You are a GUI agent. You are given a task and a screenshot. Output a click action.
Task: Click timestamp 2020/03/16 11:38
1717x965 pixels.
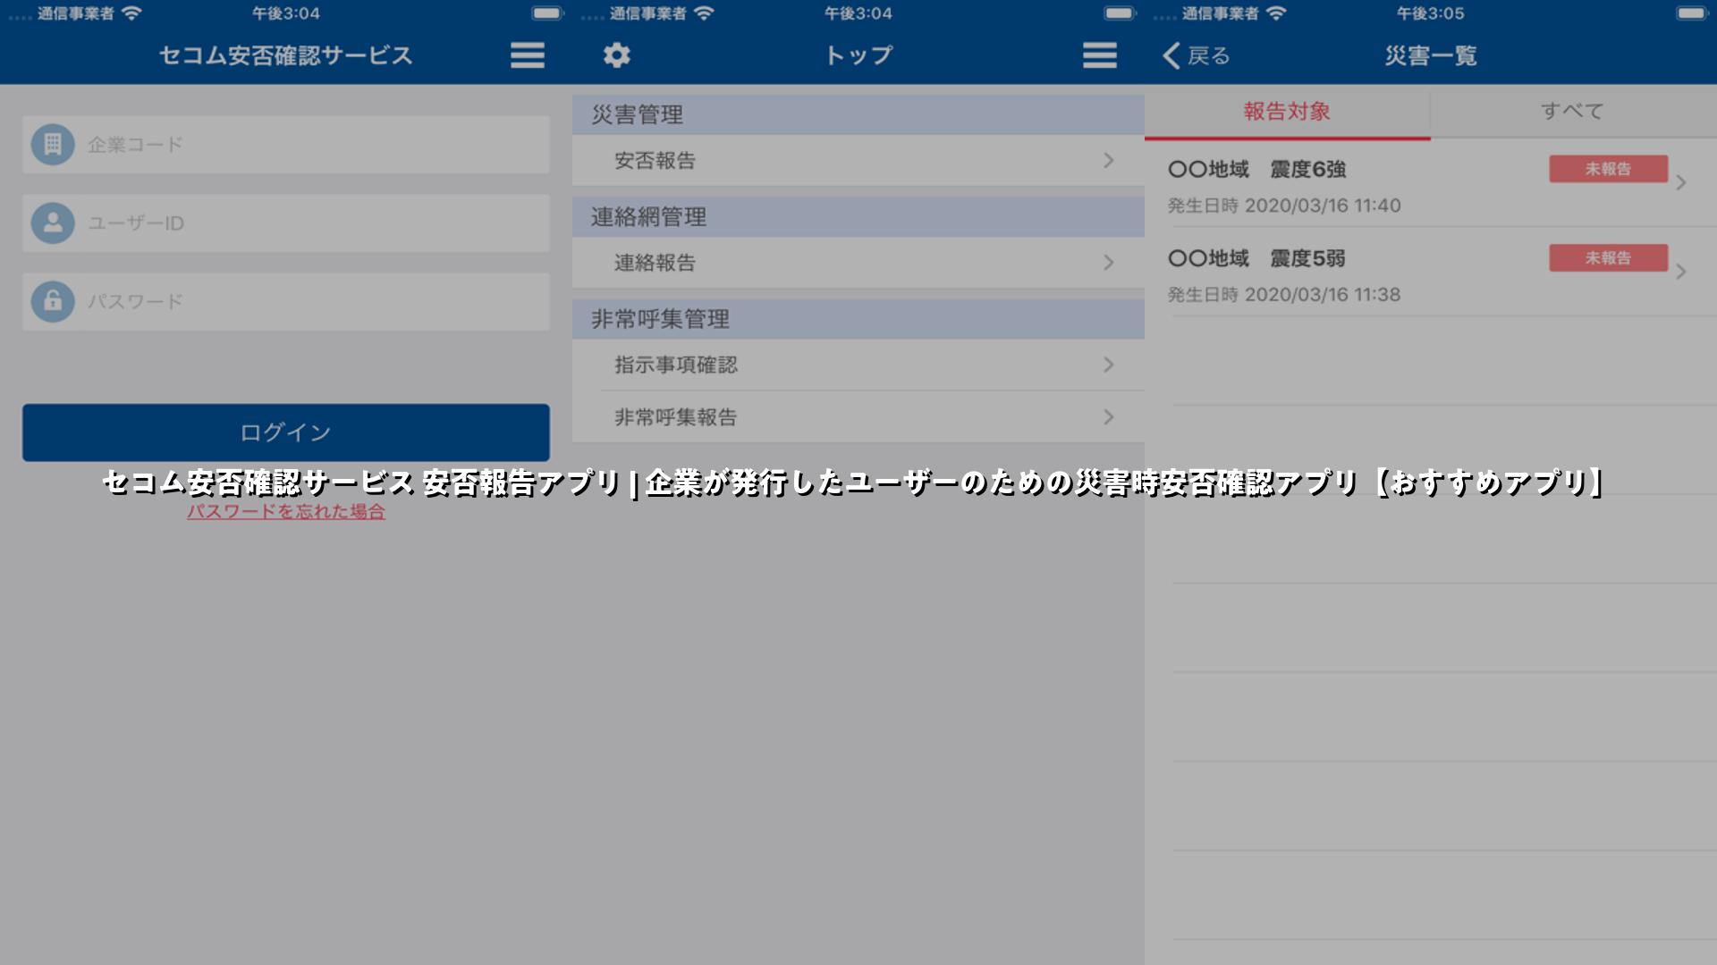[x=1323, y=295]
